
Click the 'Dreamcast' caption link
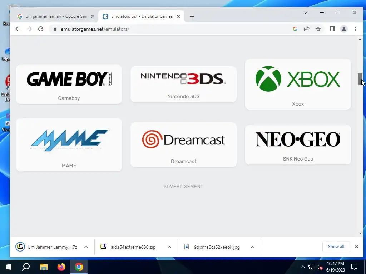(183, 161)
